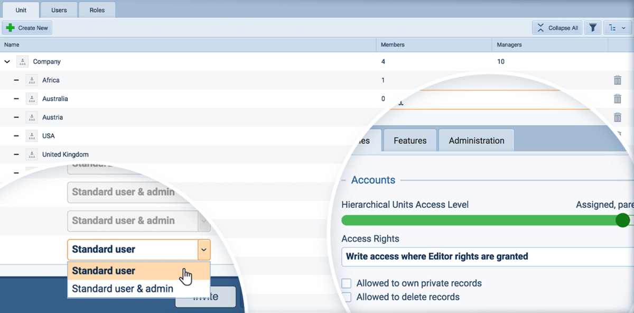634x313 pixels.
Task: Open the dropdown next to the hierarchy view icon
Action: coord(624,27)
